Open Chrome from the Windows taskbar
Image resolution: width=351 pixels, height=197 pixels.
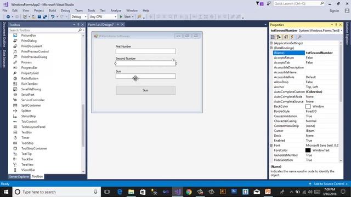coord(189,192)
